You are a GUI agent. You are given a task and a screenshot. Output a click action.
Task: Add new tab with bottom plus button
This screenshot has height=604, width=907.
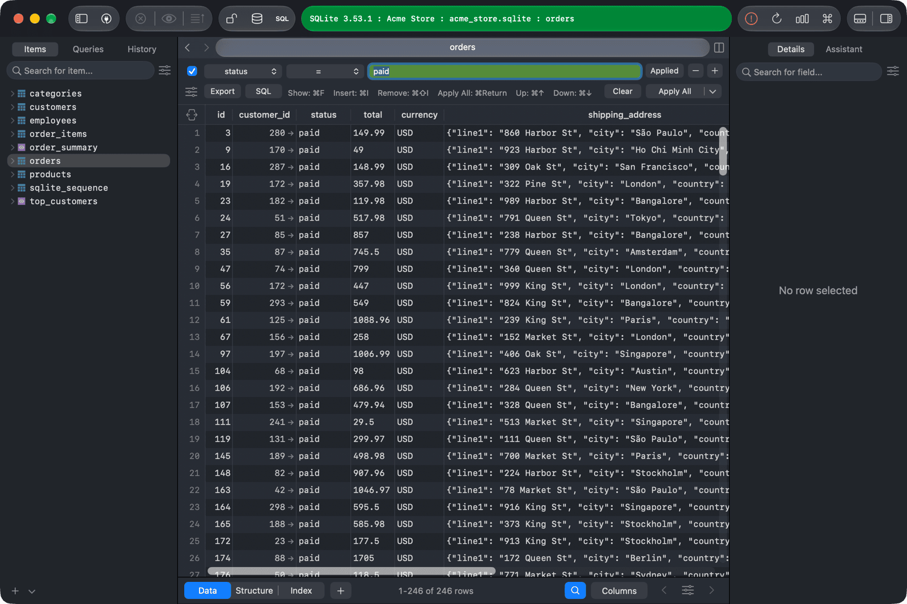340,590
